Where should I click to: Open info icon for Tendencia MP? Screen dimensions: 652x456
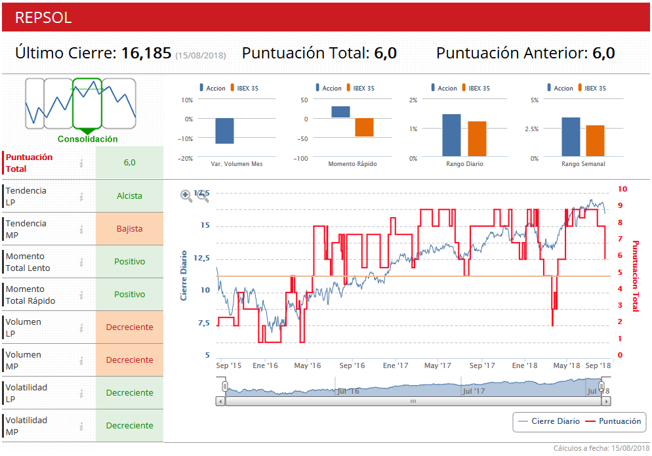81,229
